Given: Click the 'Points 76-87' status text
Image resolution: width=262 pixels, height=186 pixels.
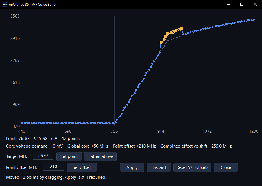Looking at the screenshot, I should coord(18,139).
